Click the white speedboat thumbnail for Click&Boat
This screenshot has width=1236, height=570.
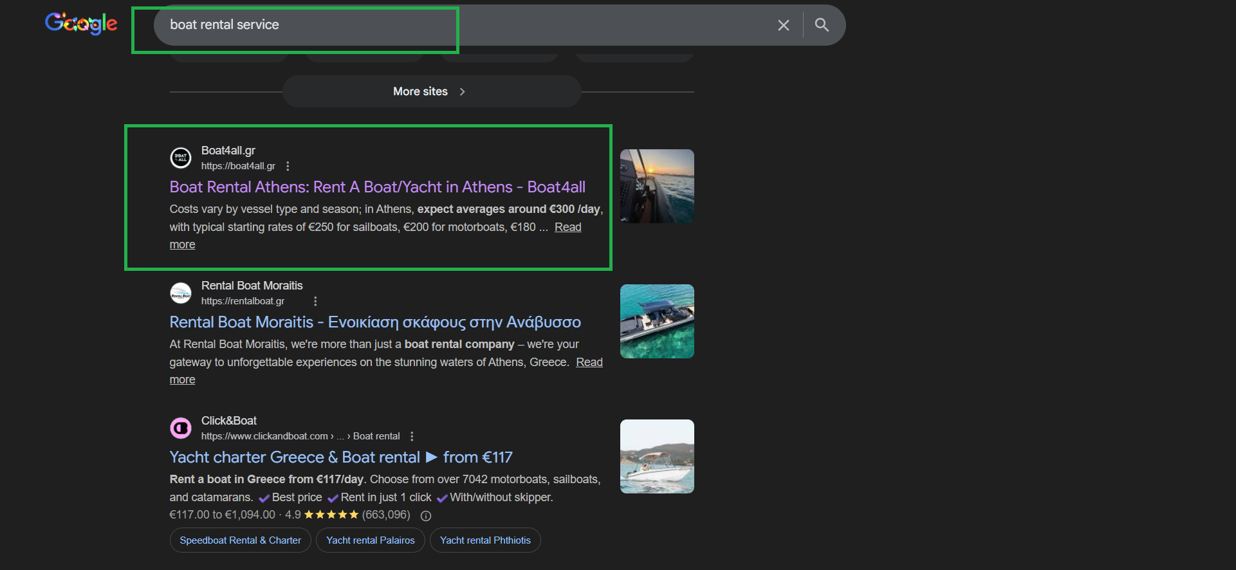coord(657,457)
